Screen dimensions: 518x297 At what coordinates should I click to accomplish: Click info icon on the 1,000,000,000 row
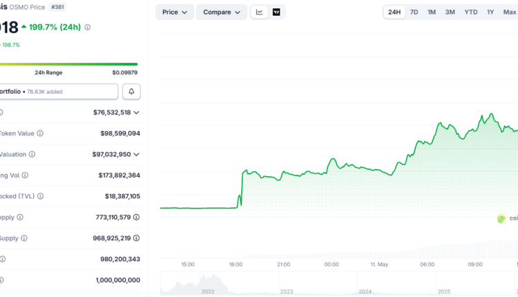[x=1, y=280]
